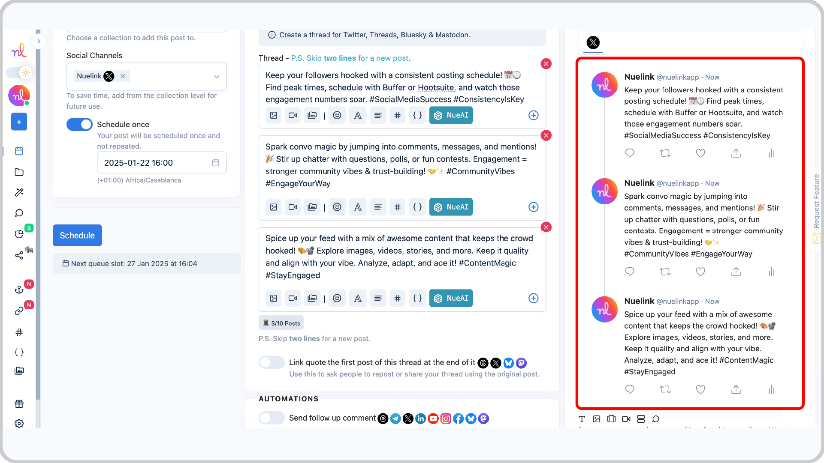Insert a hashtag in the third thread post
Image resolution: width=824 pixels, height=463 pixels.
pos(397,298)
